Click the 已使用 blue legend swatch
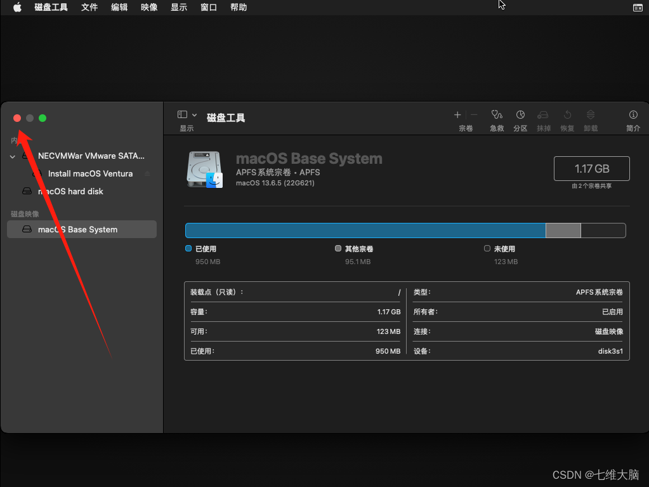649x487 pixels. click(188, 248)
